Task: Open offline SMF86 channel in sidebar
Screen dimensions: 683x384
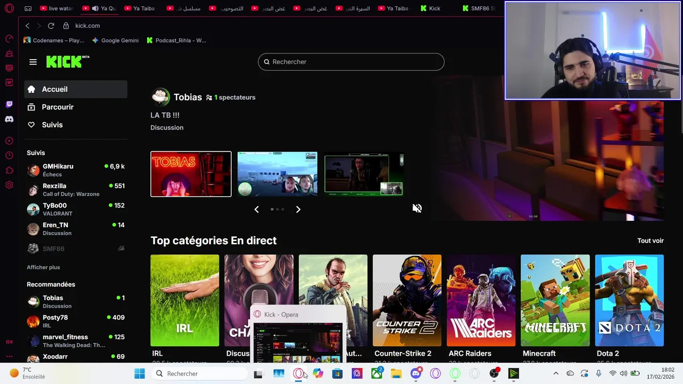Action: 76,249
